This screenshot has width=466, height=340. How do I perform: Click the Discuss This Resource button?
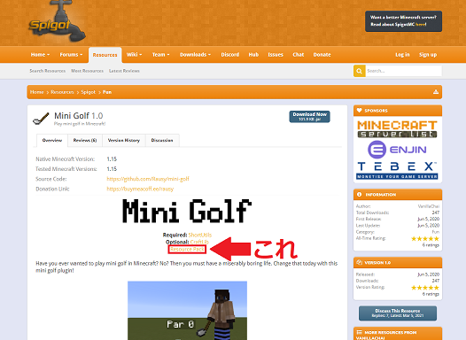[398, 313]
